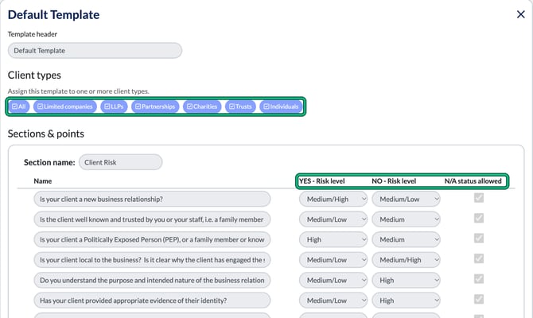Open NO risk dropdown for client local question
The image size is (533, 318).
[406, 260]
